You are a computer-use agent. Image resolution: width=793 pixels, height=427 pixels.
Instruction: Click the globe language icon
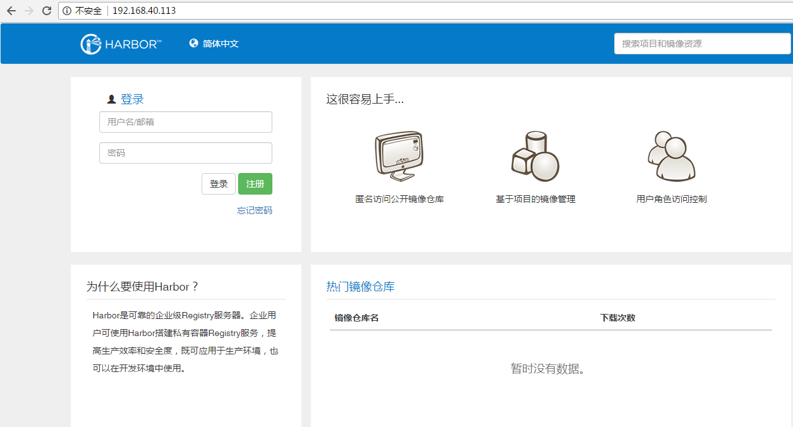pyautogui.click(x=194, y=43)
